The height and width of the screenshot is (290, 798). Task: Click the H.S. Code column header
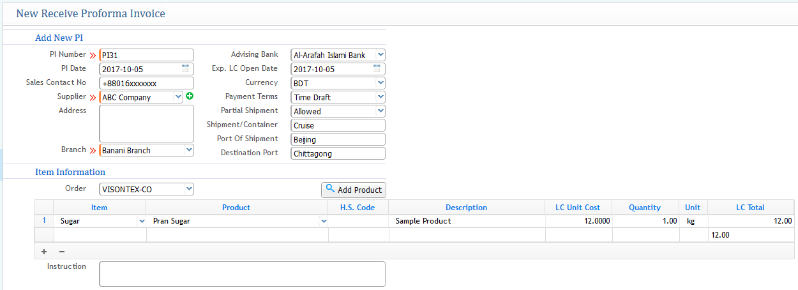coord(358,207)
